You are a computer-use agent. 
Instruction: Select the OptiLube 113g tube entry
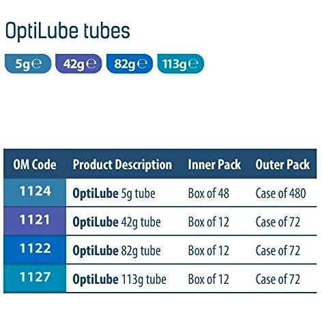119,280
